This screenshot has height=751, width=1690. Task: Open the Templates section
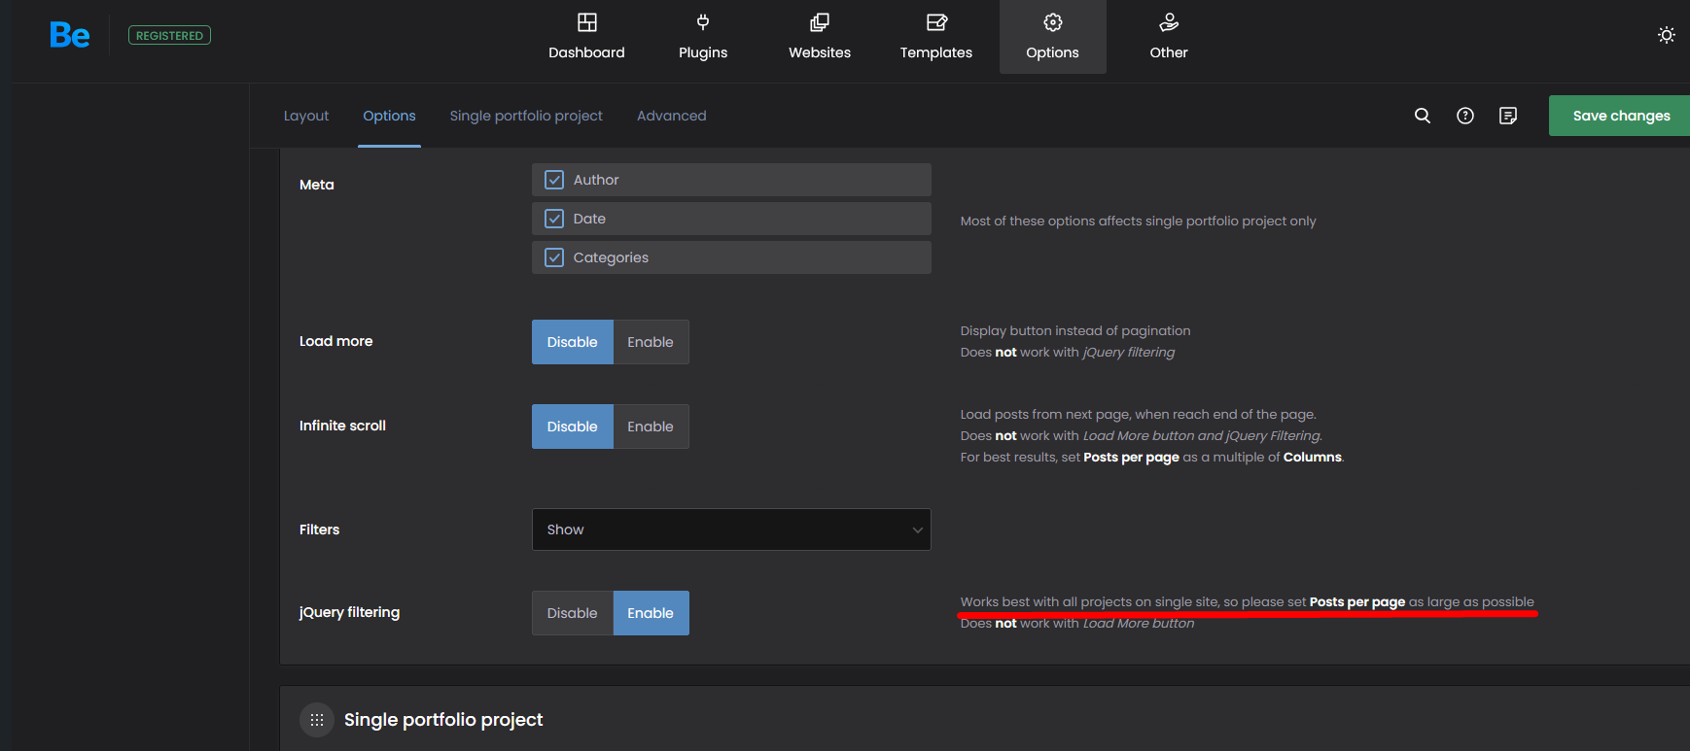click(x=935, y=37)
